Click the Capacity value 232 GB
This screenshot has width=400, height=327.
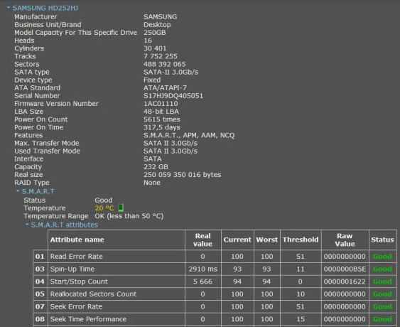tap(156, 167)
